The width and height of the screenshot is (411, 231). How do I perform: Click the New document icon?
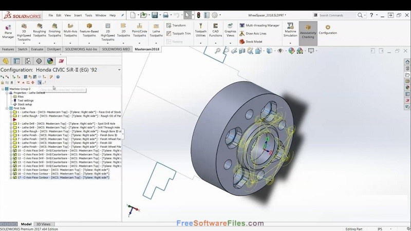[x=133, y=15]
